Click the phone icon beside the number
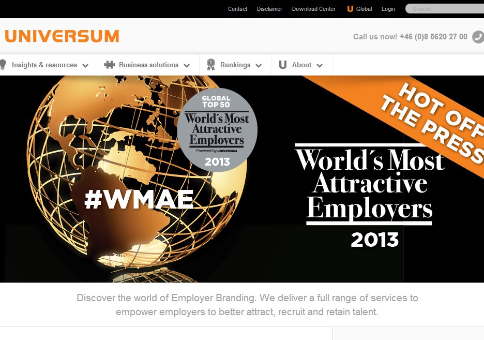 coord(478,37)
